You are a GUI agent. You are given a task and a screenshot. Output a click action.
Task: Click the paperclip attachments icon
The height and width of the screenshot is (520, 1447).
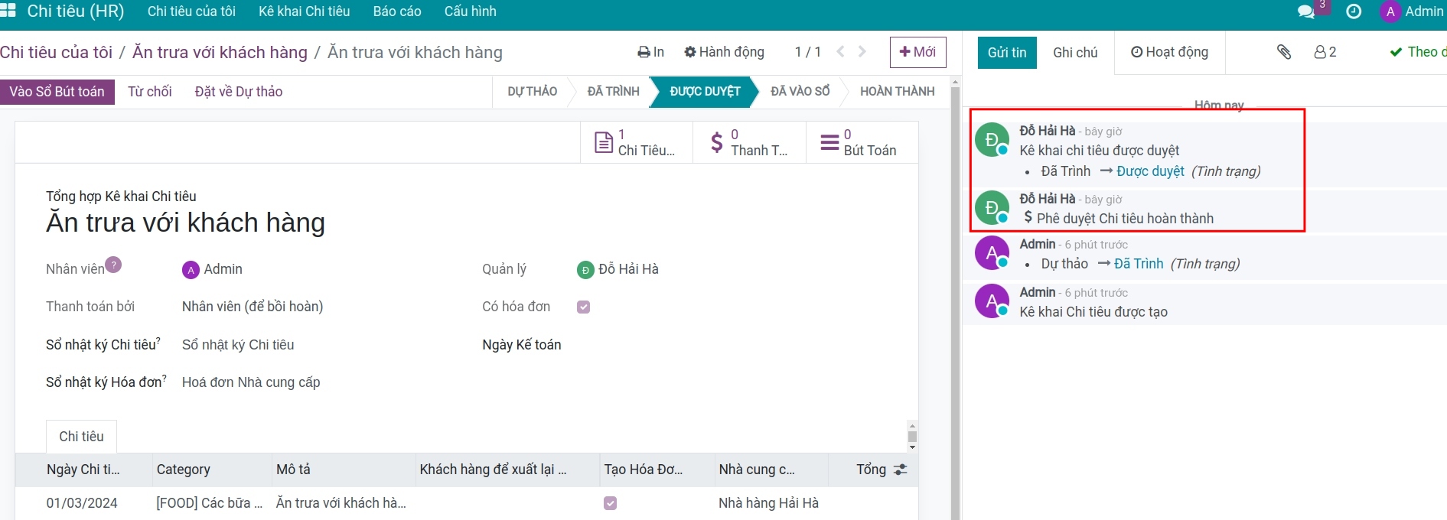(1284, 52)
